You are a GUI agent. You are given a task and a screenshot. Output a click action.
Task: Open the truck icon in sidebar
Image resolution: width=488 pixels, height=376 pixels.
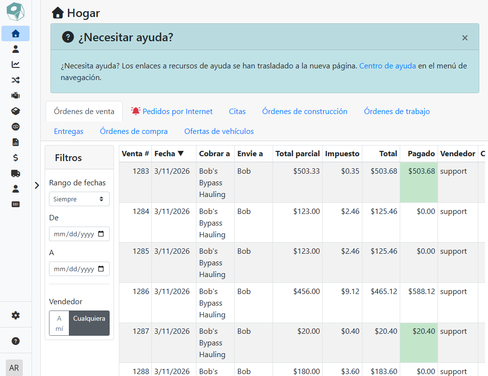tap(16, 173)
